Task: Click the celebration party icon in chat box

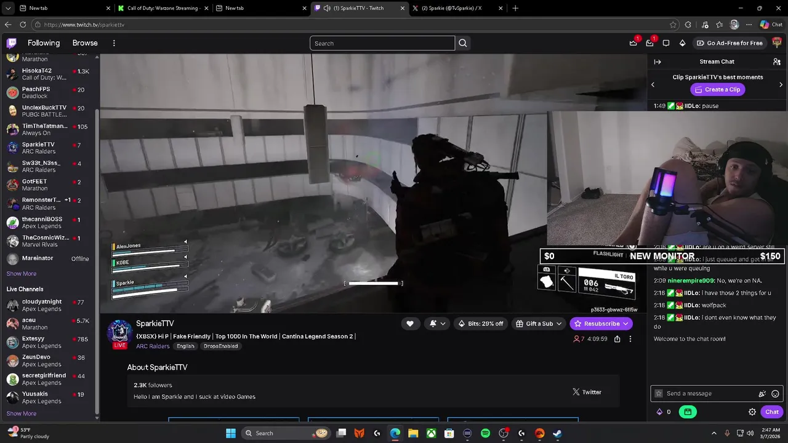Action: 762,394
